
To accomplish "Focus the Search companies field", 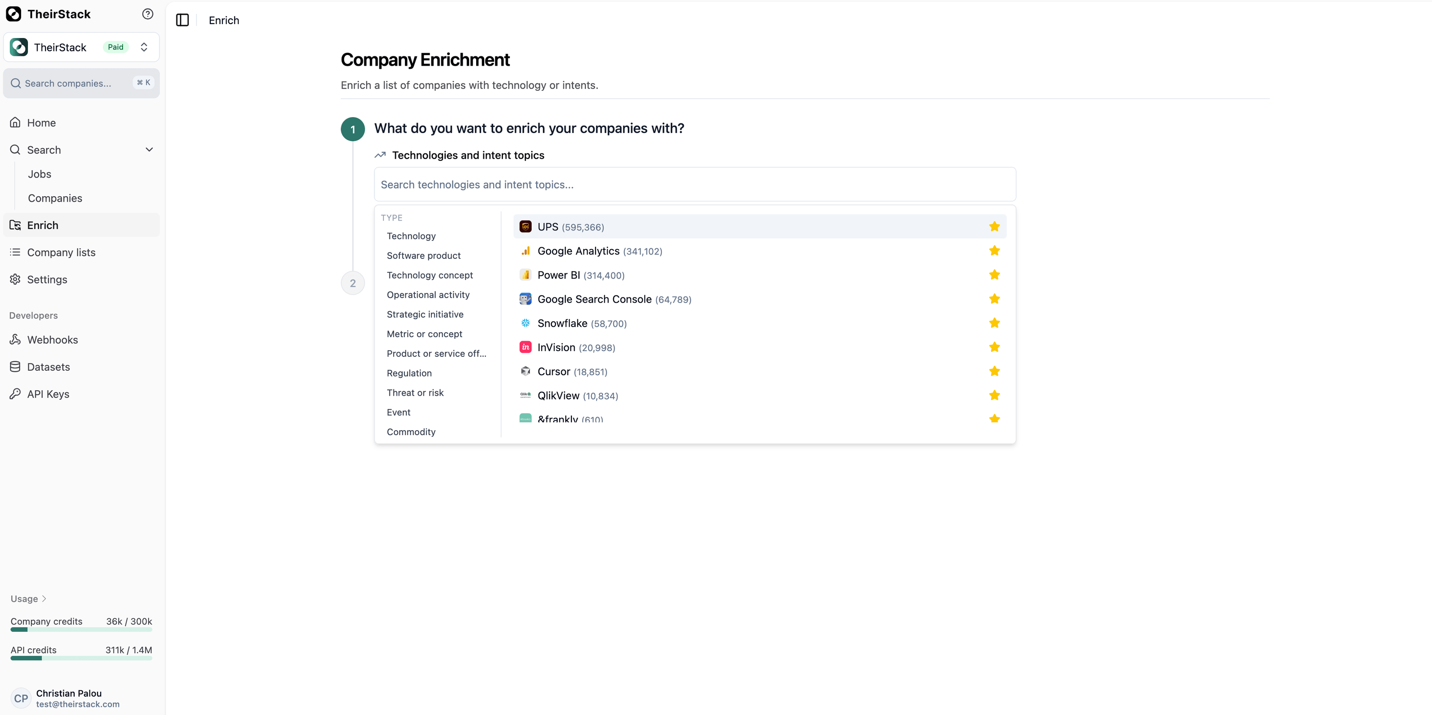I will pos(81,83).
